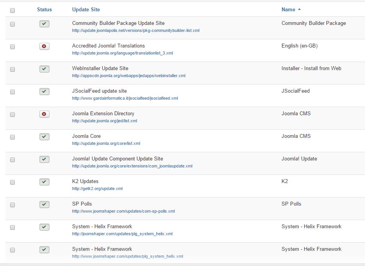This screenshot has width=365, height=266.
Task: Click the Name column sort arrow
Action: point(299,9)
